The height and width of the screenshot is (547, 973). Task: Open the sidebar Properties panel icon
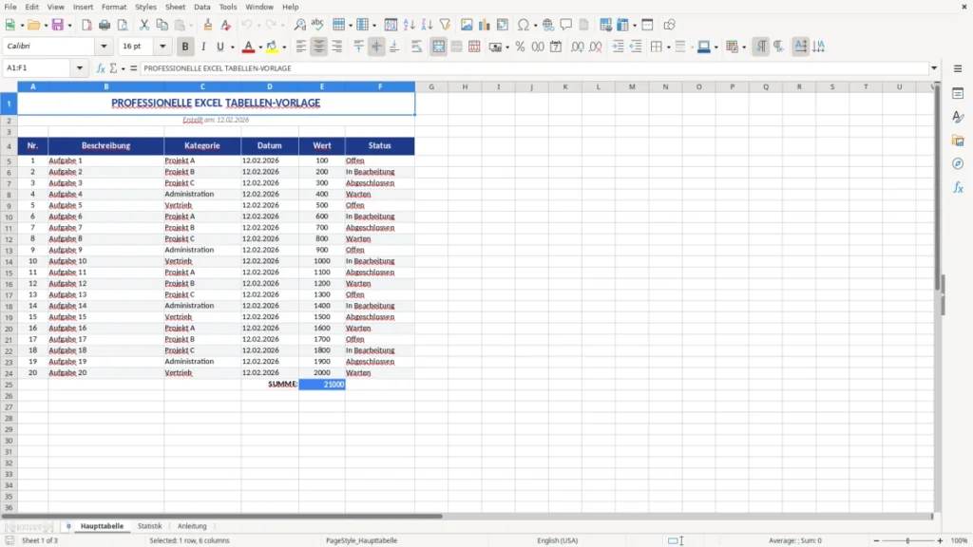(958, 94)
